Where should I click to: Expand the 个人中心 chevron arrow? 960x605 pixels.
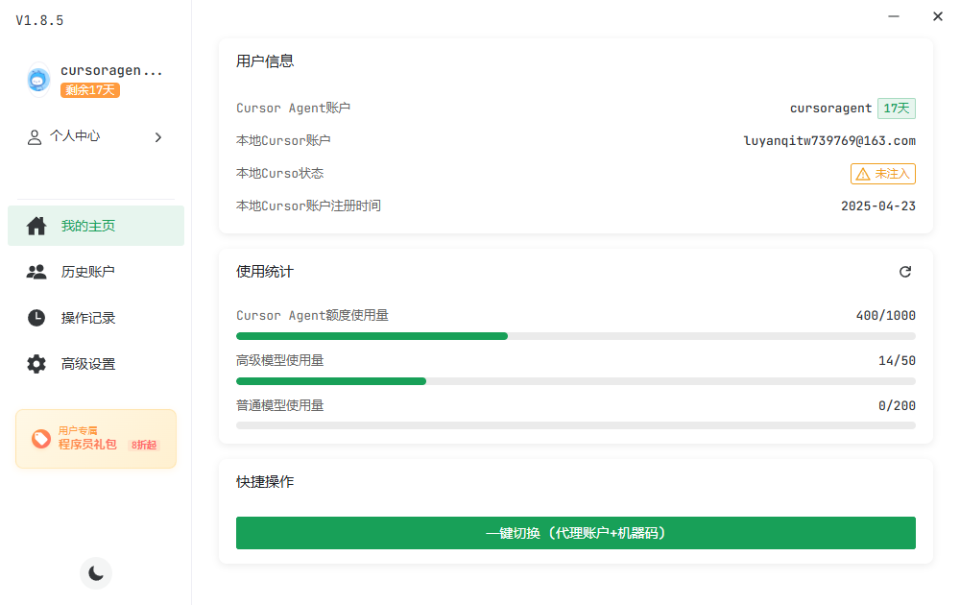coord(158,137)
